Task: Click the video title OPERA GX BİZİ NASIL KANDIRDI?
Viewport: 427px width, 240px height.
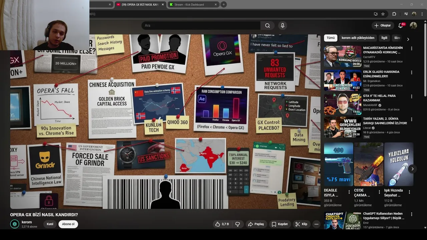Action: 44,215
